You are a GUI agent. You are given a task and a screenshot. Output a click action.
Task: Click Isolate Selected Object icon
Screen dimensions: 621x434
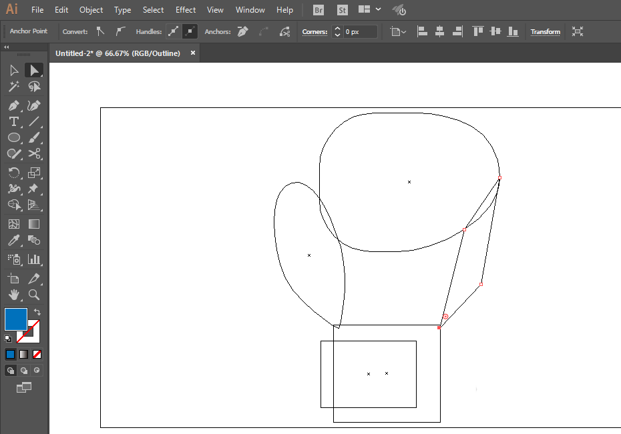pos(578,31)
